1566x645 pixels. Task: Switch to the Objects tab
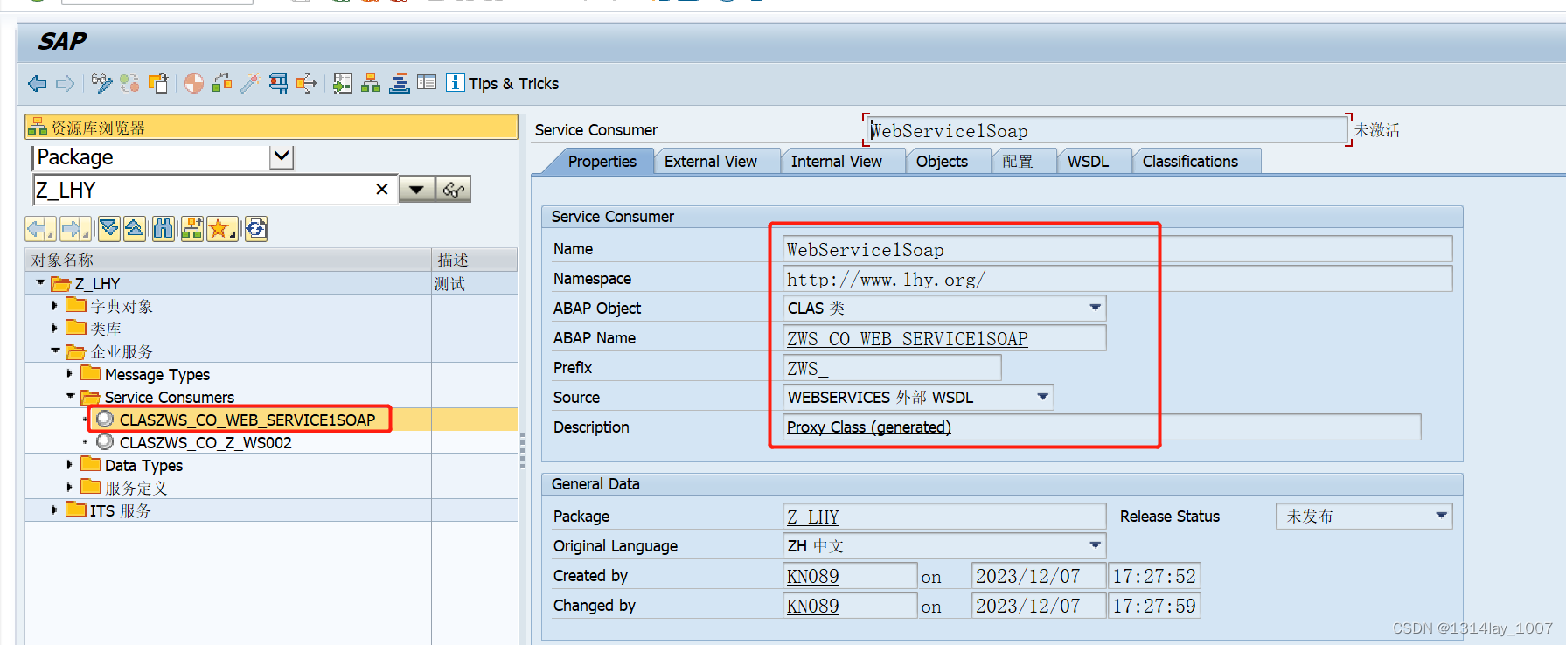(942, 162)
